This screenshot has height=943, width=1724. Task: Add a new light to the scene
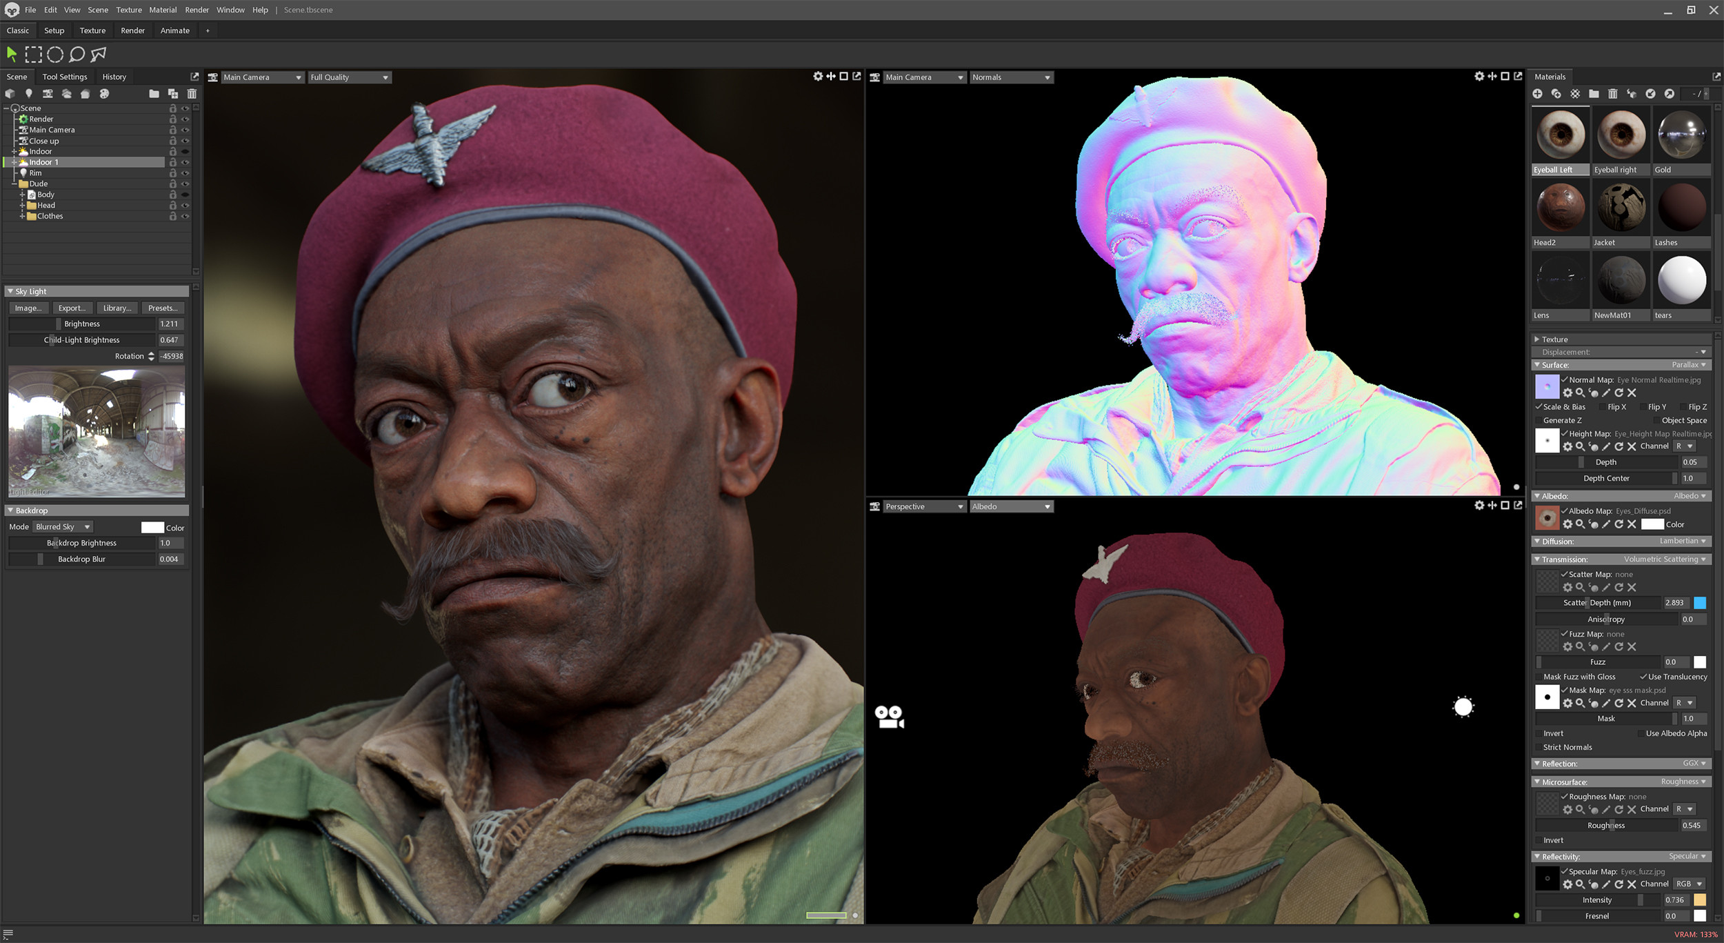[29, 94]
